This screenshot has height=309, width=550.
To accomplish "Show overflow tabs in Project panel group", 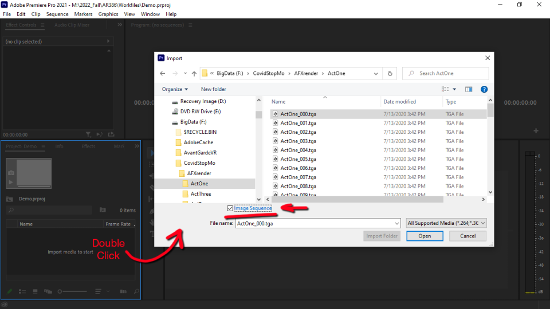I will click(137, 146).
